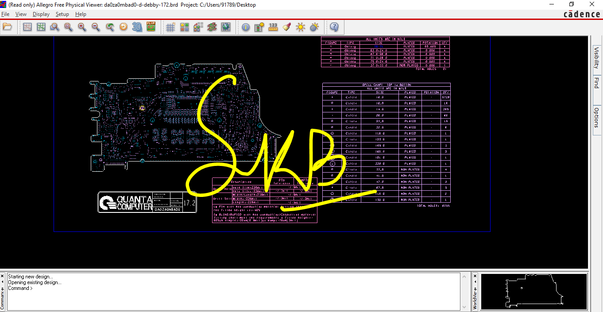
Task: Click the WorldView board thumbnail
Action: (x=534, y=291)
